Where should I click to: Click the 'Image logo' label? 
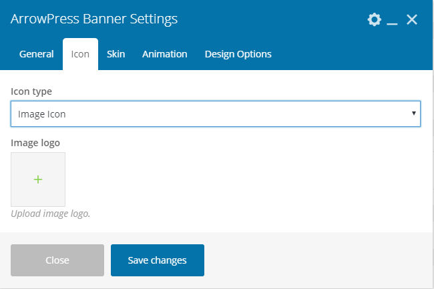click(x=35, y=143)
